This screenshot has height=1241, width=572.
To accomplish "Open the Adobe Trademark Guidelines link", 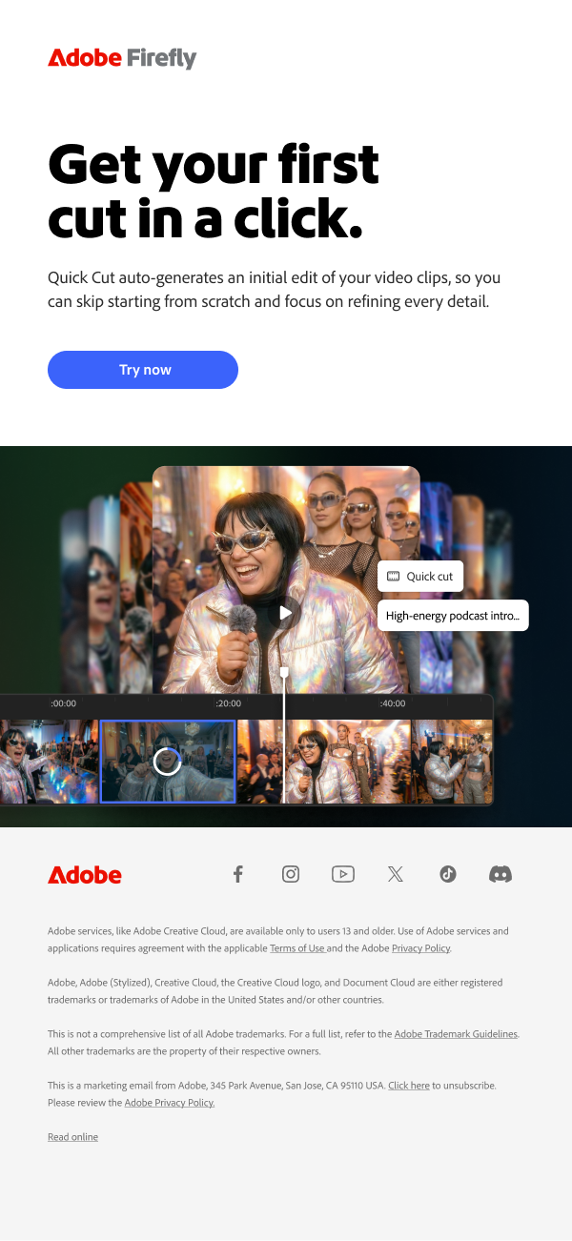I will coord(456,1034).
